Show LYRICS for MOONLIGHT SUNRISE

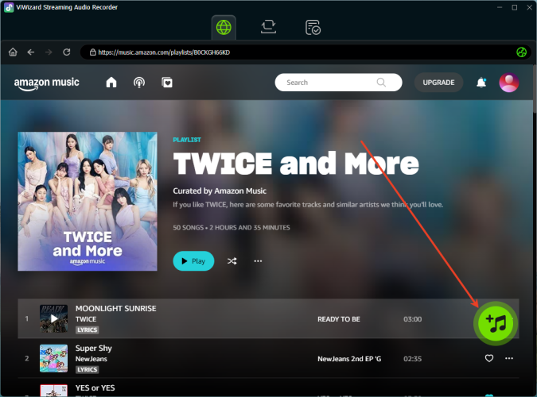(x=87, y=330)
